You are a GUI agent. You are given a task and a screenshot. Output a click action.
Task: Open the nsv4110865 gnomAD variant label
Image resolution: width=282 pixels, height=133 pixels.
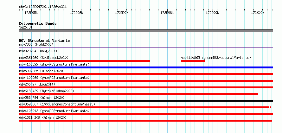pos(216,58)
